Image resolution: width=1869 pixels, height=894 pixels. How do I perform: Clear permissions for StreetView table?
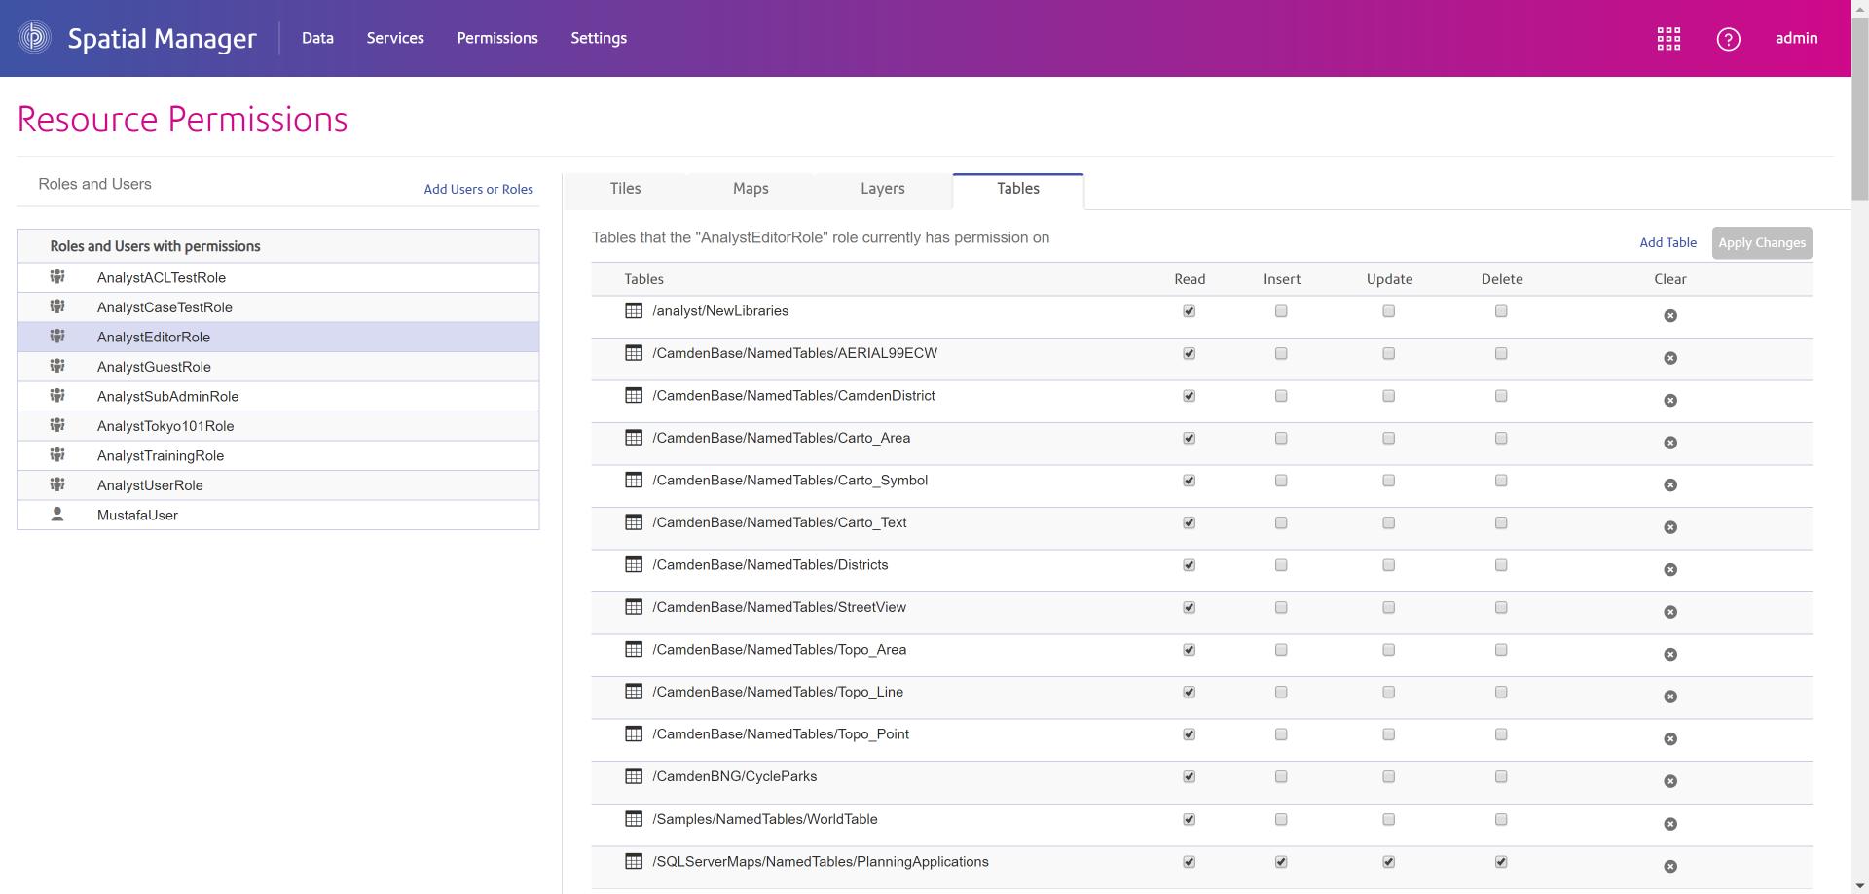[x=1670, y=612]
